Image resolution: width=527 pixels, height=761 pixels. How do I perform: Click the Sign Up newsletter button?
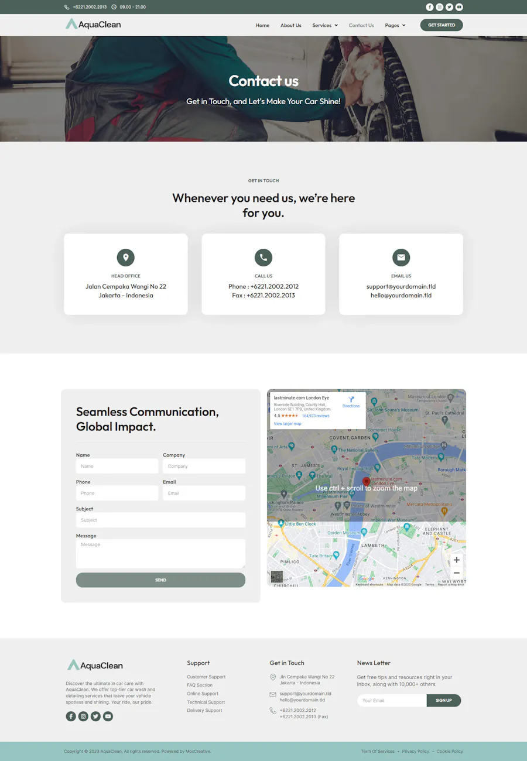pos(444,700)
